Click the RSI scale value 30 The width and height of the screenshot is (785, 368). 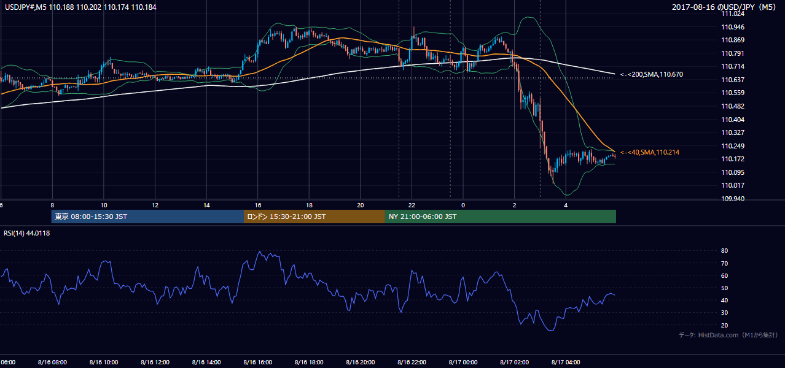point(724,313)
